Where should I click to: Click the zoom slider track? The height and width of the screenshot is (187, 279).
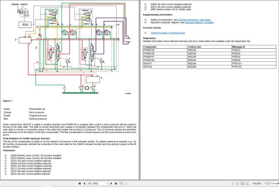click(275, 183)
